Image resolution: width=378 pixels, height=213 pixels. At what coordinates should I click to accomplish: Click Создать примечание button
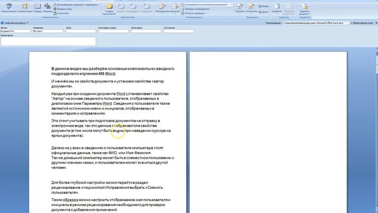pyautogui.click(x=109, y=9)
